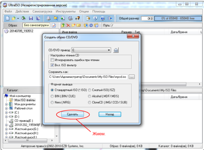Expand Мои документы tree node
The image size is (204, 150).
pos(6,104)
